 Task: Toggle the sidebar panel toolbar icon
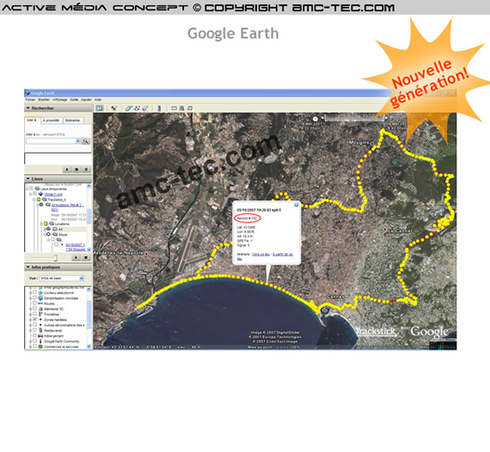pos(100,108)
